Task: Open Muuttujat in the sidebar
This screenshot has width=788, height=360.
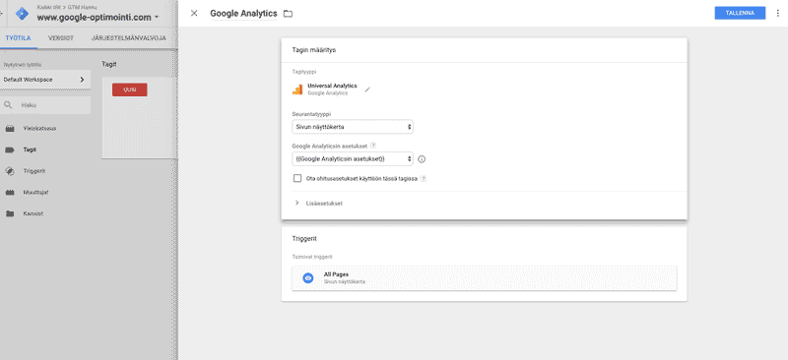Action: coord(35,193)
